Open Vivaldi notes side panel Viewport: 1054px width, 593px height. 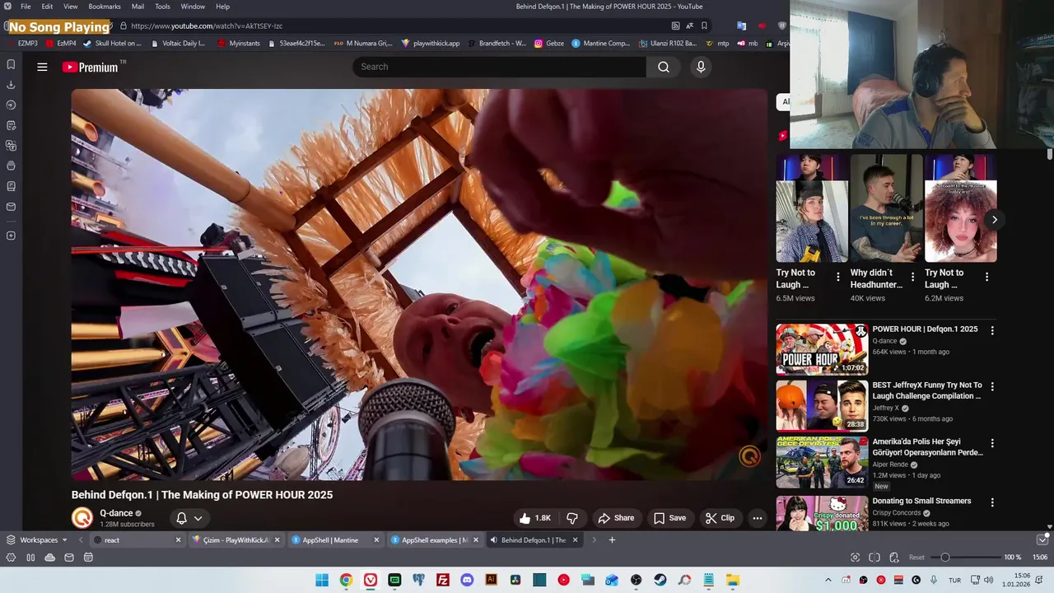[x=11, y=125]
